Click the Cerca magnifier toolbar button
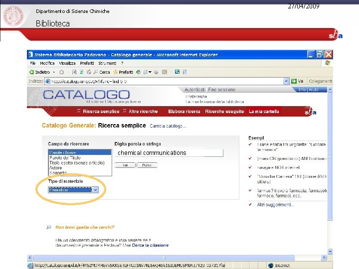Image resolution: width=359 pixels, height=269 pixels. [x=102, y=72]
